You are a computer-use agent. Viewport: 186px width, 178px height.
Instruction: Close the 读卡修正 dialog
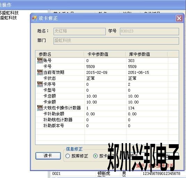pyautogui.click(x=179, y=18)
